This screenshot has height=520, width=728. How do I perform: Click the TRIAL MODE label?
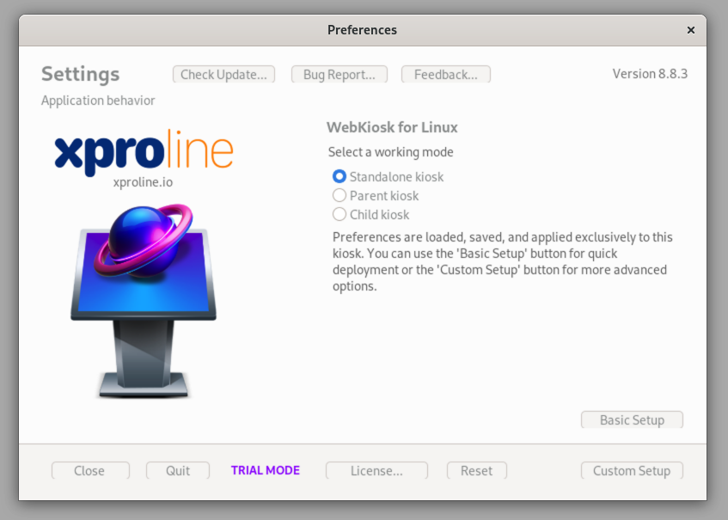point(266,470)
